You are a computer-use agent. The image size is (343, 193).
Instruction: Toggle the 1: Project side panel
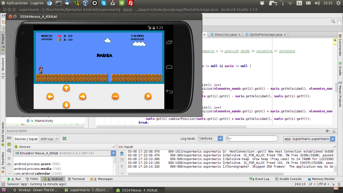coord(3,43)
